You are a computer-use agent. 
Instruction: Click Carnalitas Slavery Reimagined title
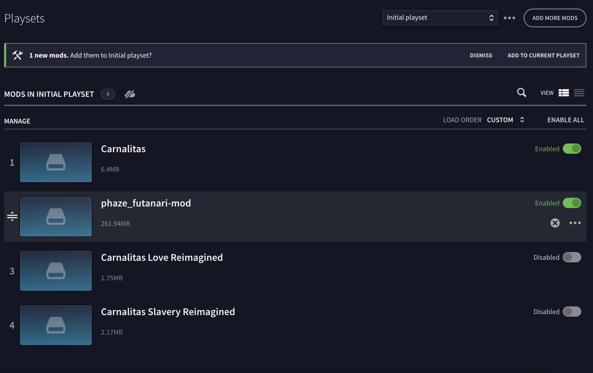[x=168, y=312]
